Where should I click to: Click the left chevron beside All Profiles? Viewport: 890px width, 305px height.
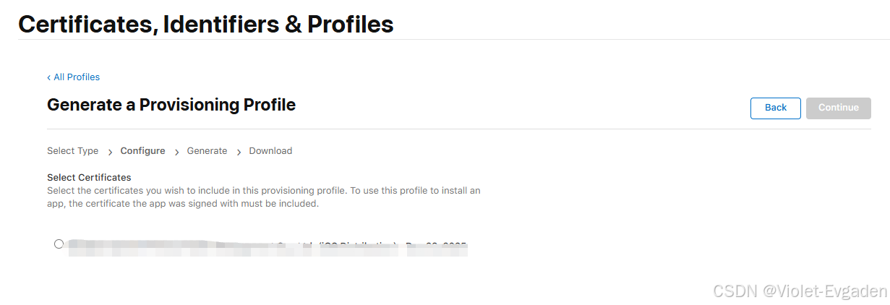48,77
